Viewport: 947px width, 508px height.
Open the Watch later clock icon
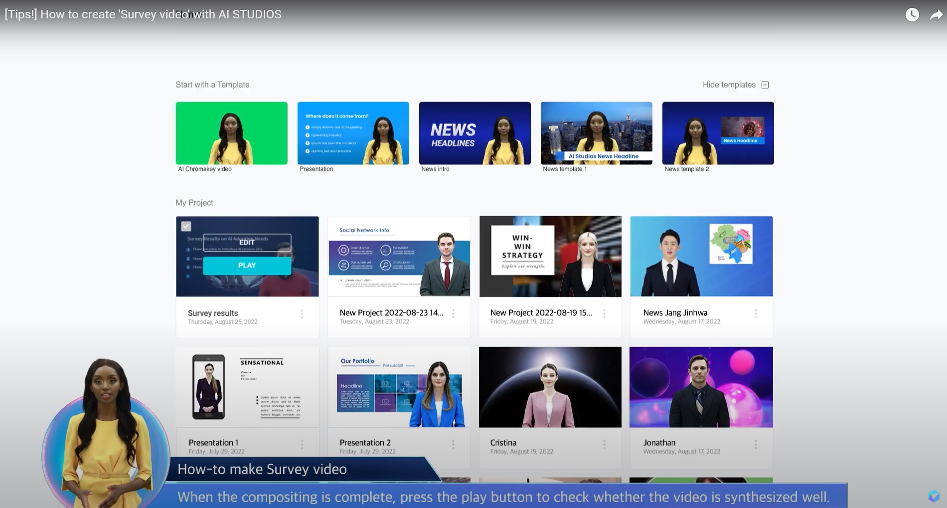912,14
